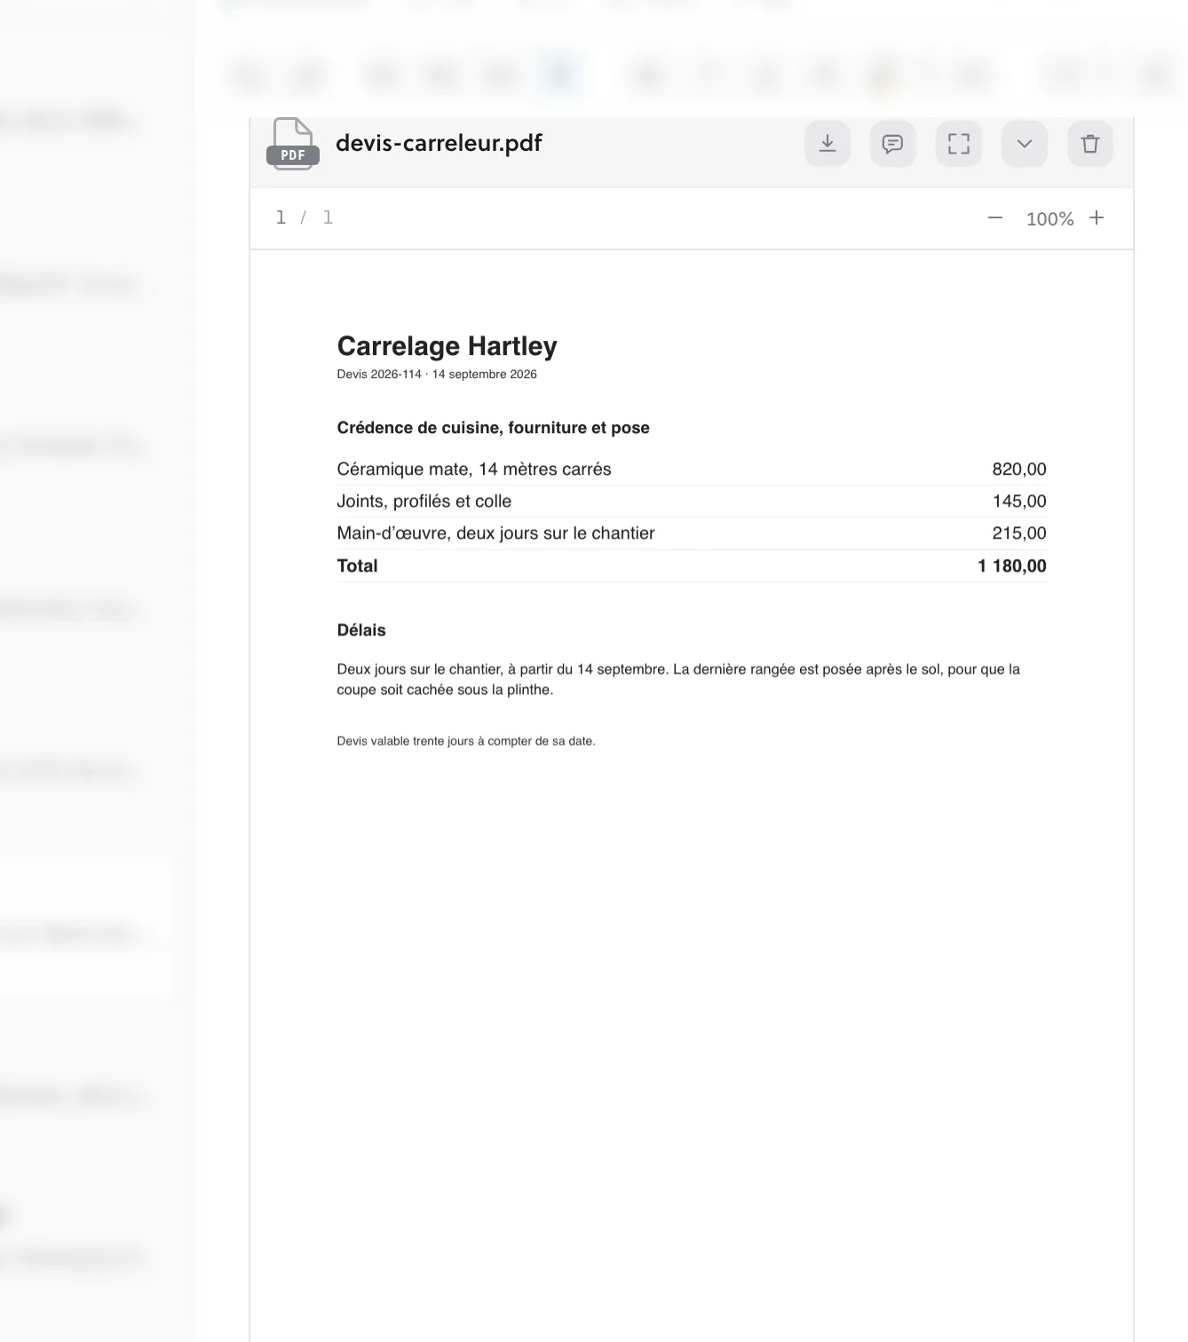
Task: Collapse the PDF preview with the chevron
Action: click(1025, 144)
